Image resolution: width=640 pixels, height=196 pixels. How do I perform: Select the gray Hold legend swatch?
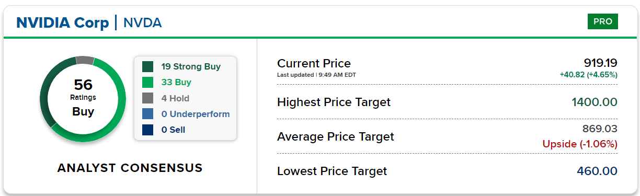tap(148, 98)
